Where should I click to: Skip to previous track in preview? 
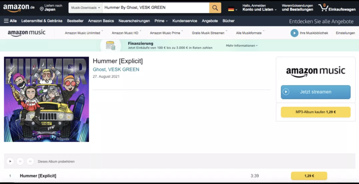coord(20,161)
